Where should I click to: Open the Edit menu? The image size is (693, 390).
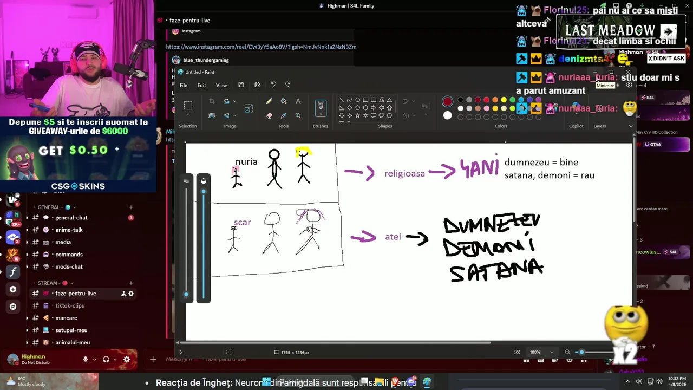pyautogui.click(x=201, y=85)
